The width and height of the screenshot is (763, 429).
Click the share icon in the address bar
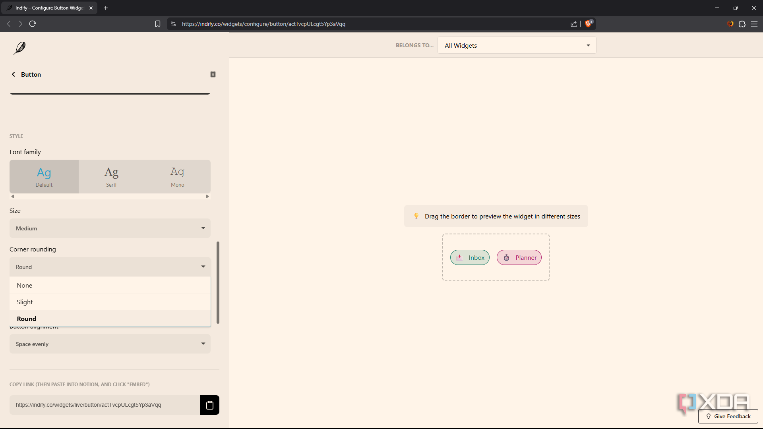(574, 24)
